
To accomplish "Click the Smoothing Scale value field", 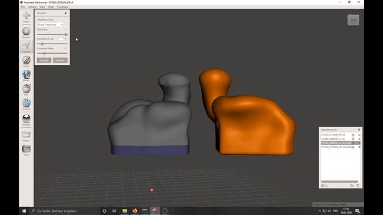I will (63, 39).
